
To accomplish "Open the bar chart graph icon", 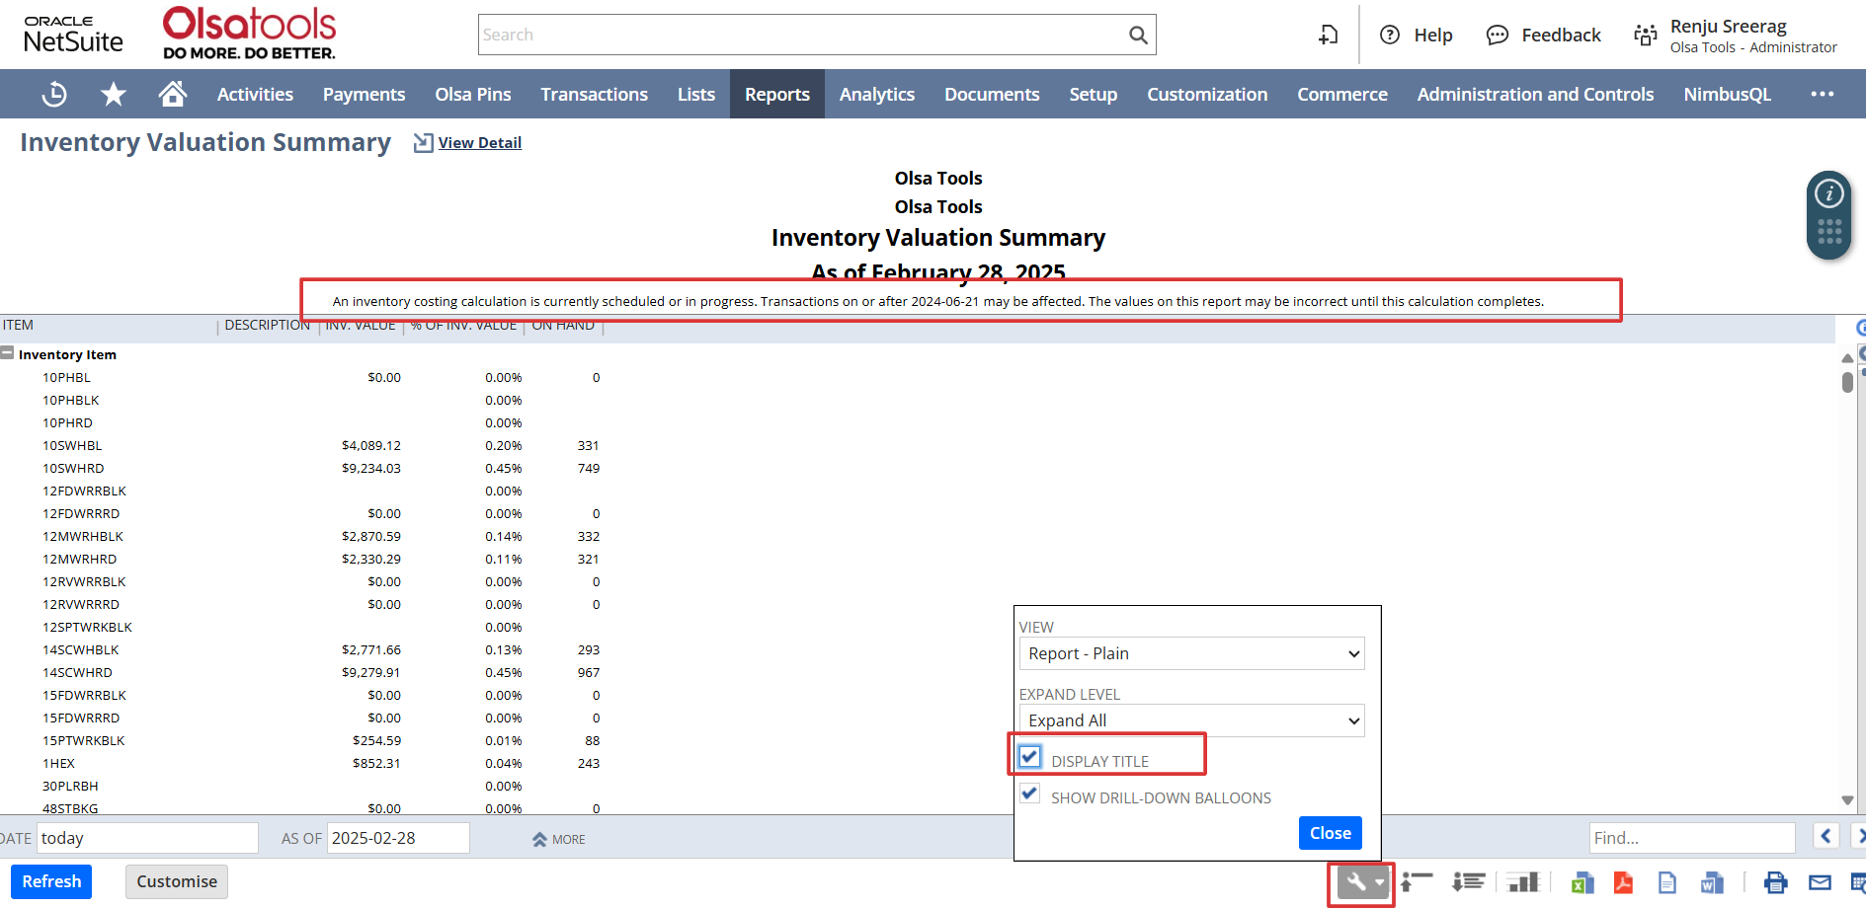I will (x=1524, y=882).
